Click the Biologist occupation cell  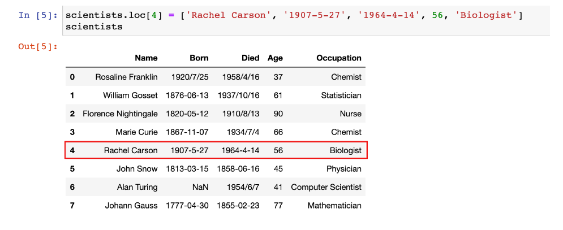point(345,151)
